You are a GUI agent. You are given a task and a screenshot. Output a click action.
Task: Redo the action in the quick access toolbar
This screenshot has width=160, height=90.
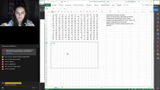click(x=67, y=1)
